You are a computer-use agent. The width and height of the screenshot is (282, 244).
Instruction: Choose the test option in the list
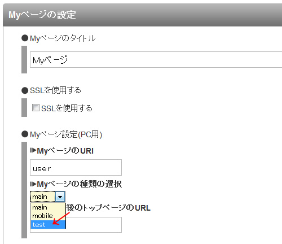click(x=48, y=225)
